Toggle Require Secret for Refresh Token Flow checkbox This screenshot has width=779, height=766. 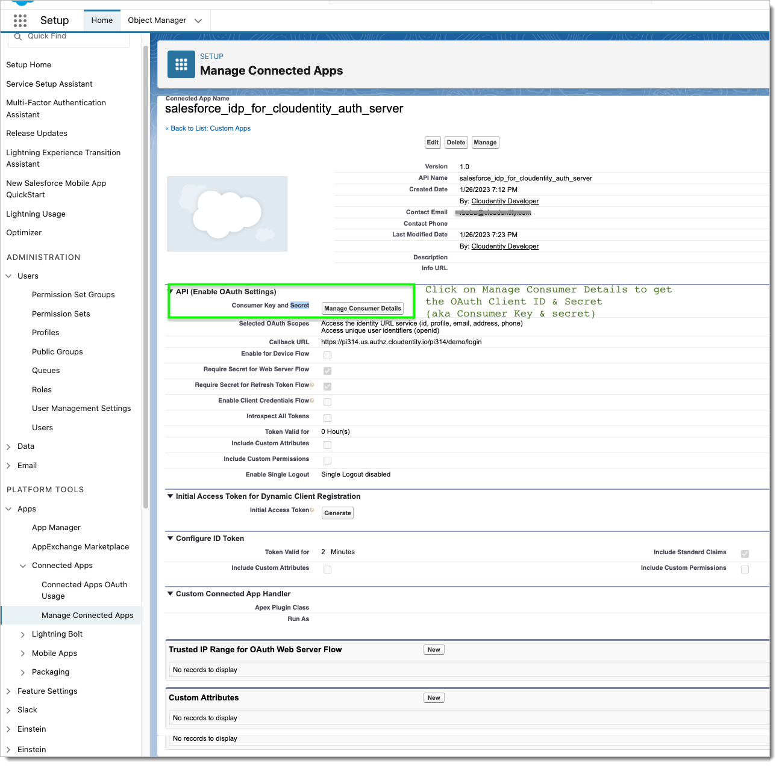[327, 386]
